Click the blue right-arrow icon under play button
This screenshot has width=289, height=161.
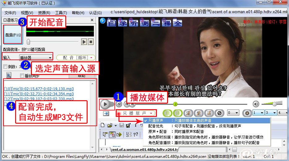click(x=106, y=114)
